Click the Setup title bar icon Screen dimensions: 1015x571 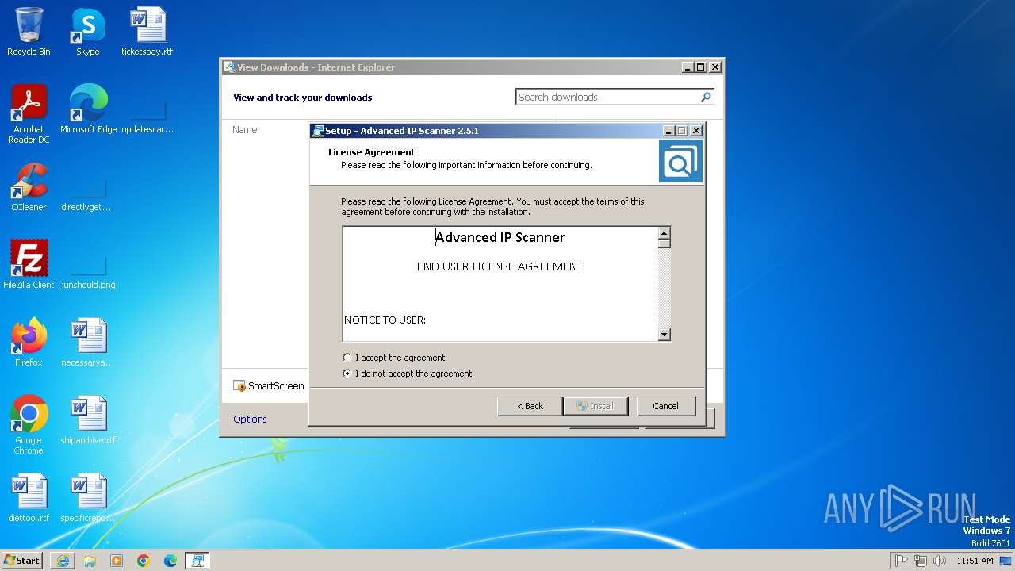coord(318,131)
